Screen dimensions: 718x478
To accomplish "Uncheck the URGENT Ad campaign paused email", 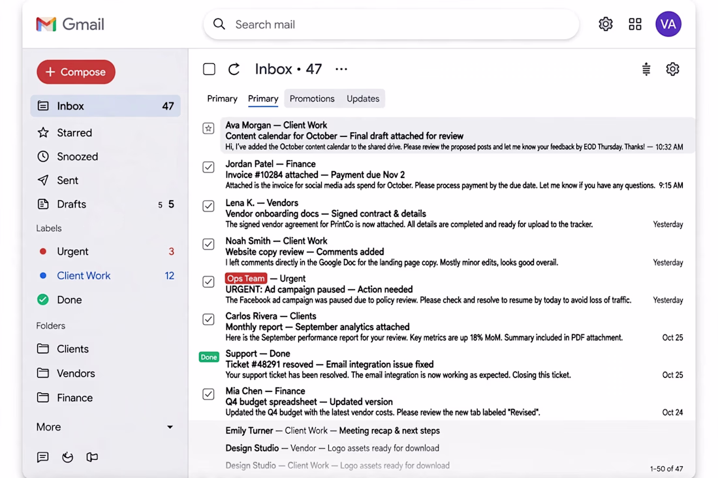I will pos(208,281).
